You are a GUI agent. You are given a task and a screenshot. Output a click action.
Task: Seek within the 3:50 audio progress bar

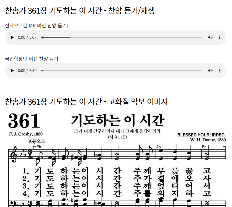click(x=121, y=71)
